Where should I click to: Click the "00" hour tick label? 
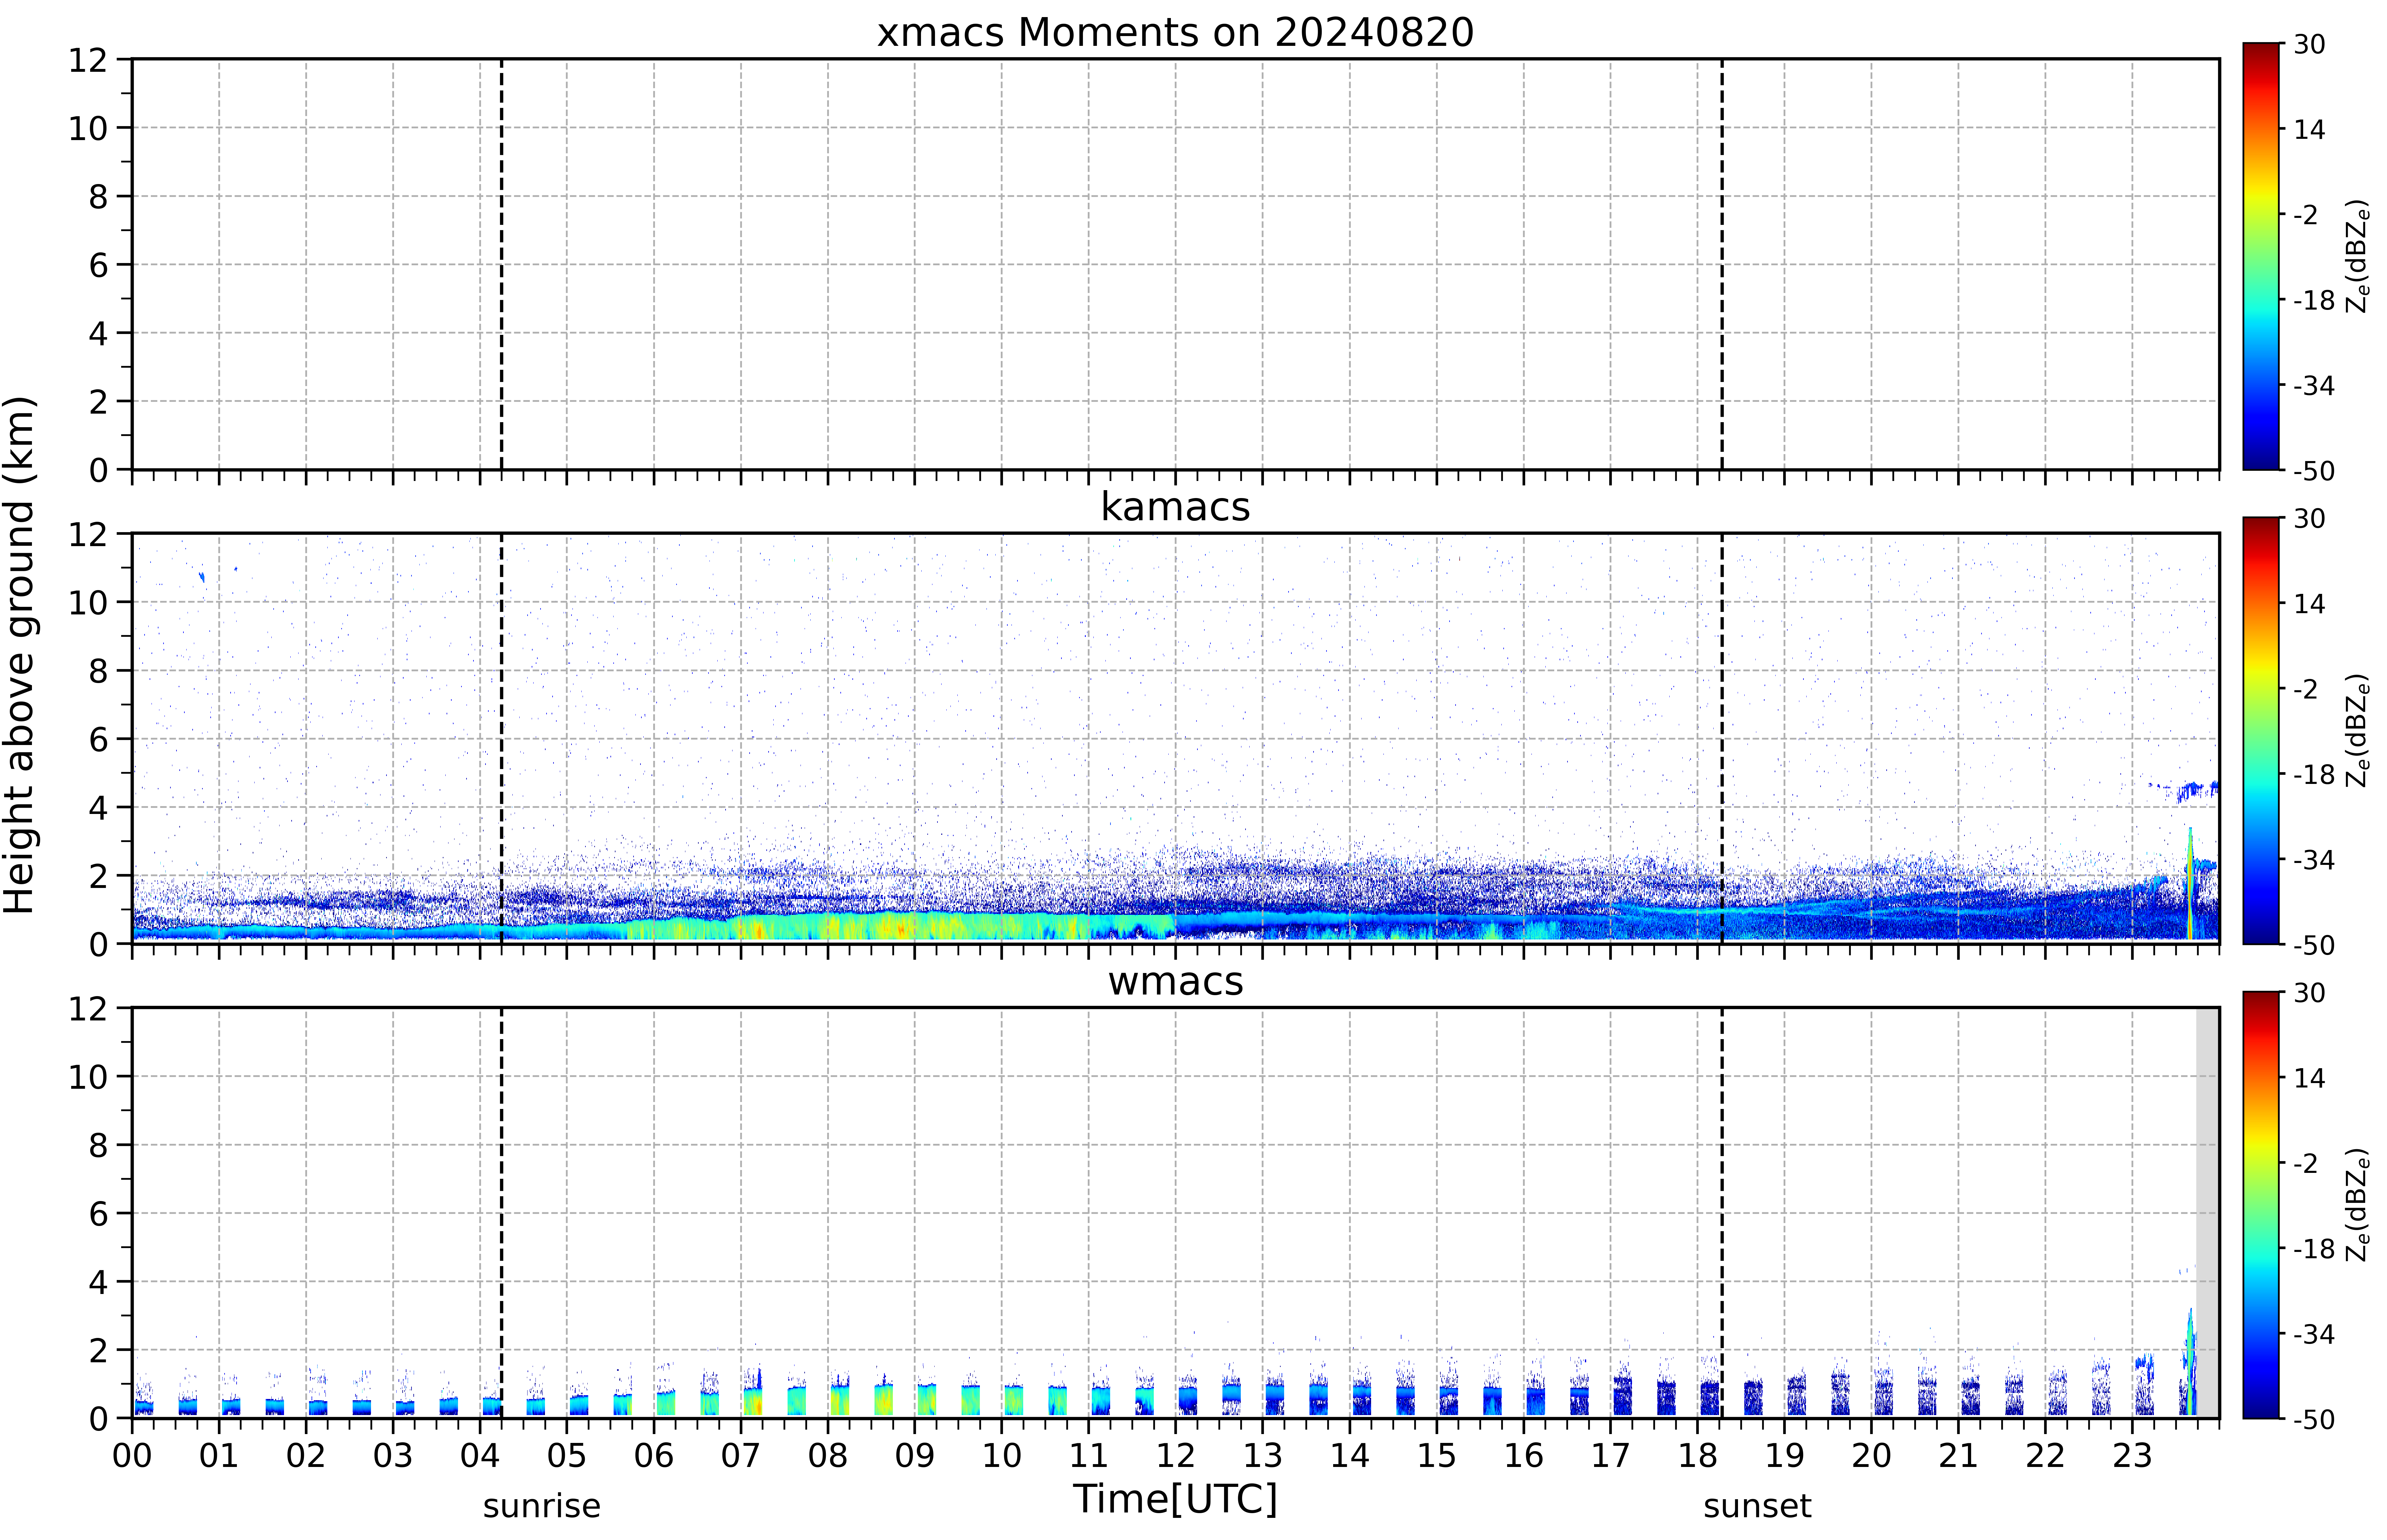point(132,1456)
